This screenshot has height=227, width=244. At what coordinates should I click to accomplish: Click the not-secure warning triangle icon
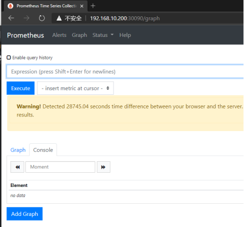(x=59, y=18)
